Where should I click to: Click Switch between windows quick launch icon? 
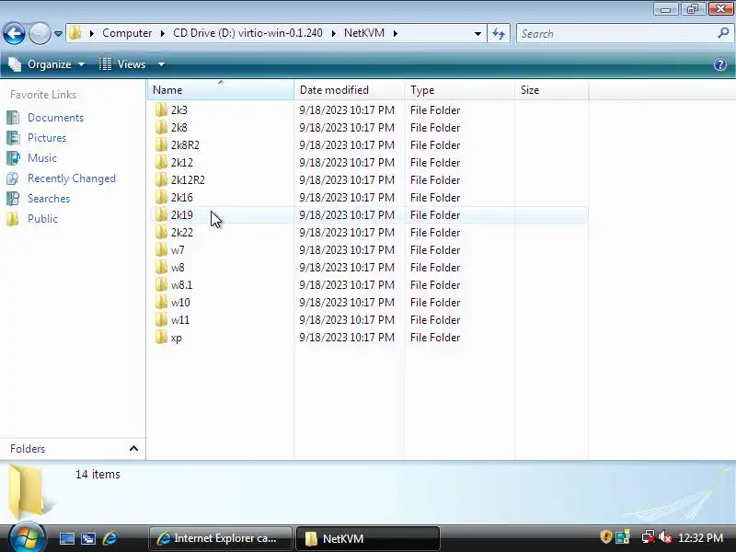tap(88, 538)
